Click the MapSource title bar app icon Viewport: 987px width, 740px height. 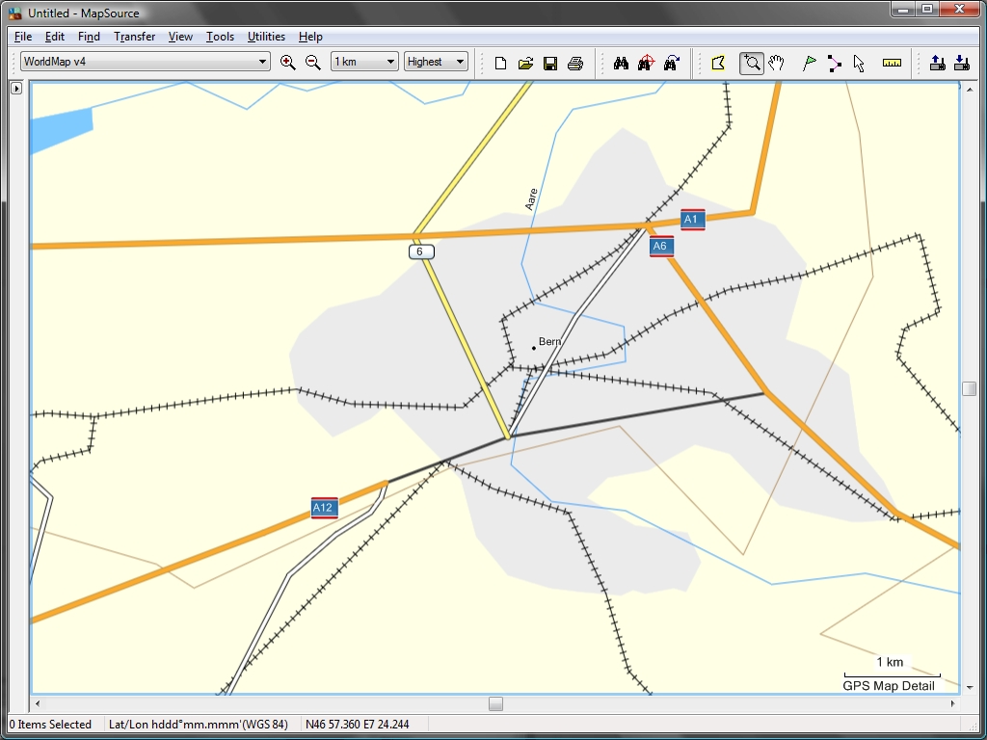pyautogui.click(x=15, y=13)
